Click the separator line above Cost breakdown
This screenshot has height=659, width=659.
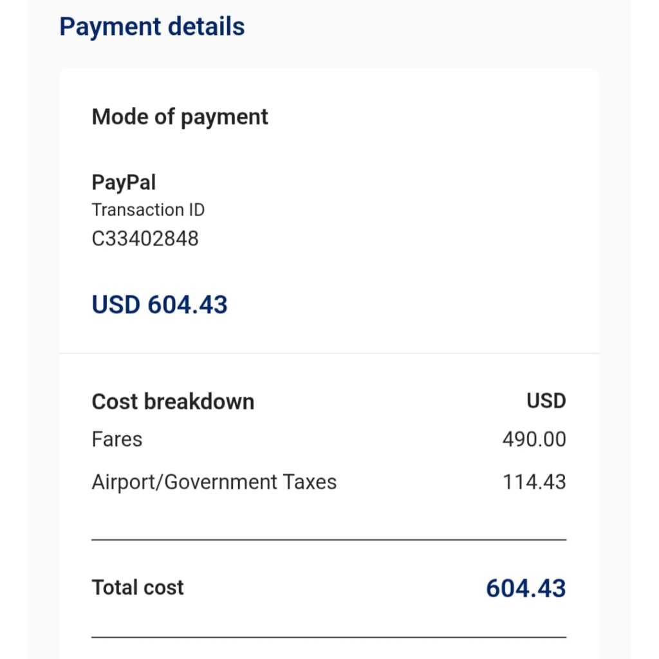click(329, 353)
